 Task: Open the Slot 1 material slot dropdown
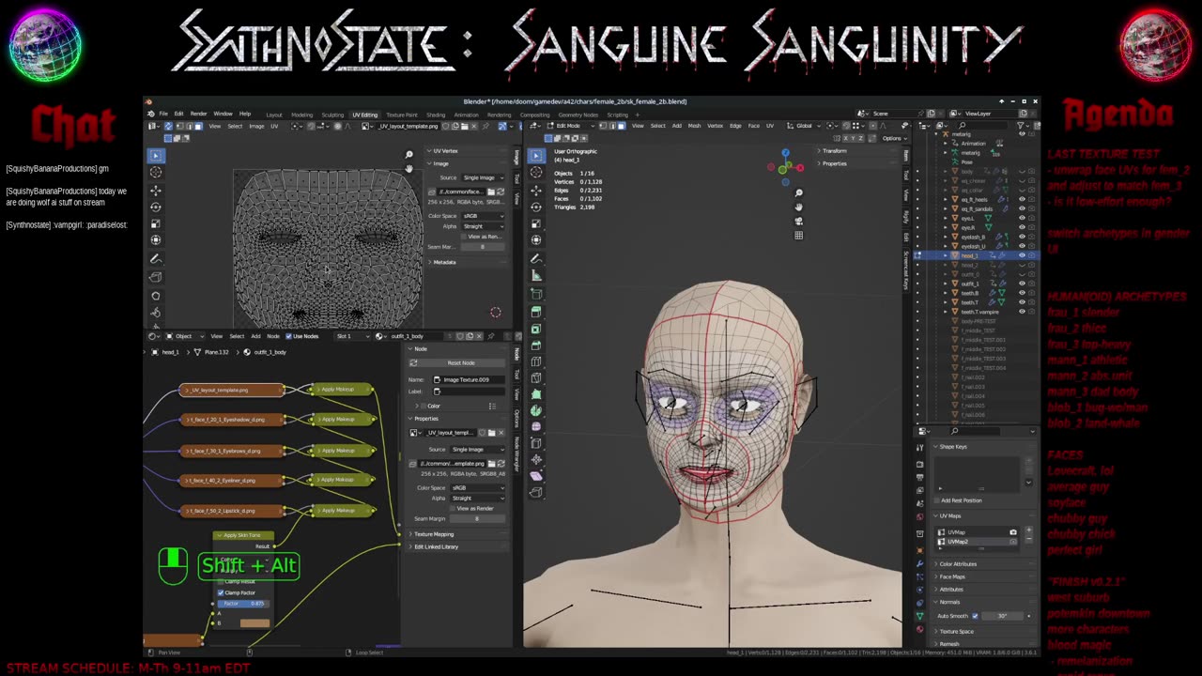[x=352, y=336]
